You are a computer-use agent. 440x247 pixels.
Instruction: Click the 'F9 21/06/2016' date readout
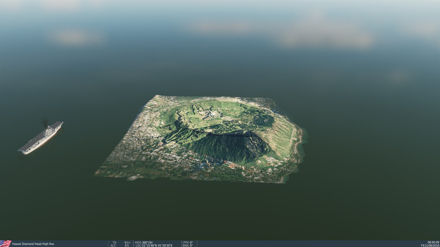430,245
